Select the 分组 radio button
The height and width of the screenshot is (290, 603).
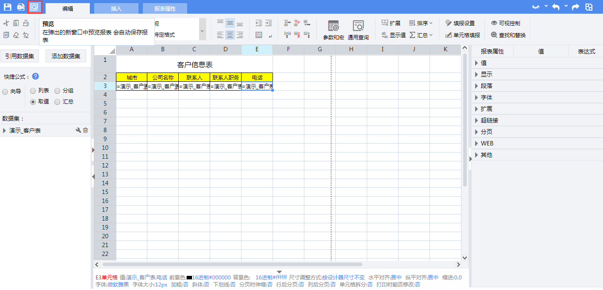click(x=58, y=91)
